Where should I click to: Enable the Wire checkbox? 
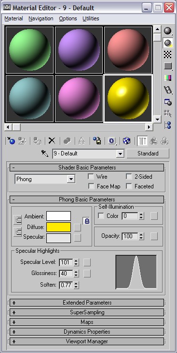tap(91, 177)
